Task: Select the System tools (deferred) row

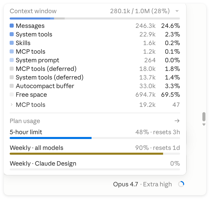Action: 95,77
